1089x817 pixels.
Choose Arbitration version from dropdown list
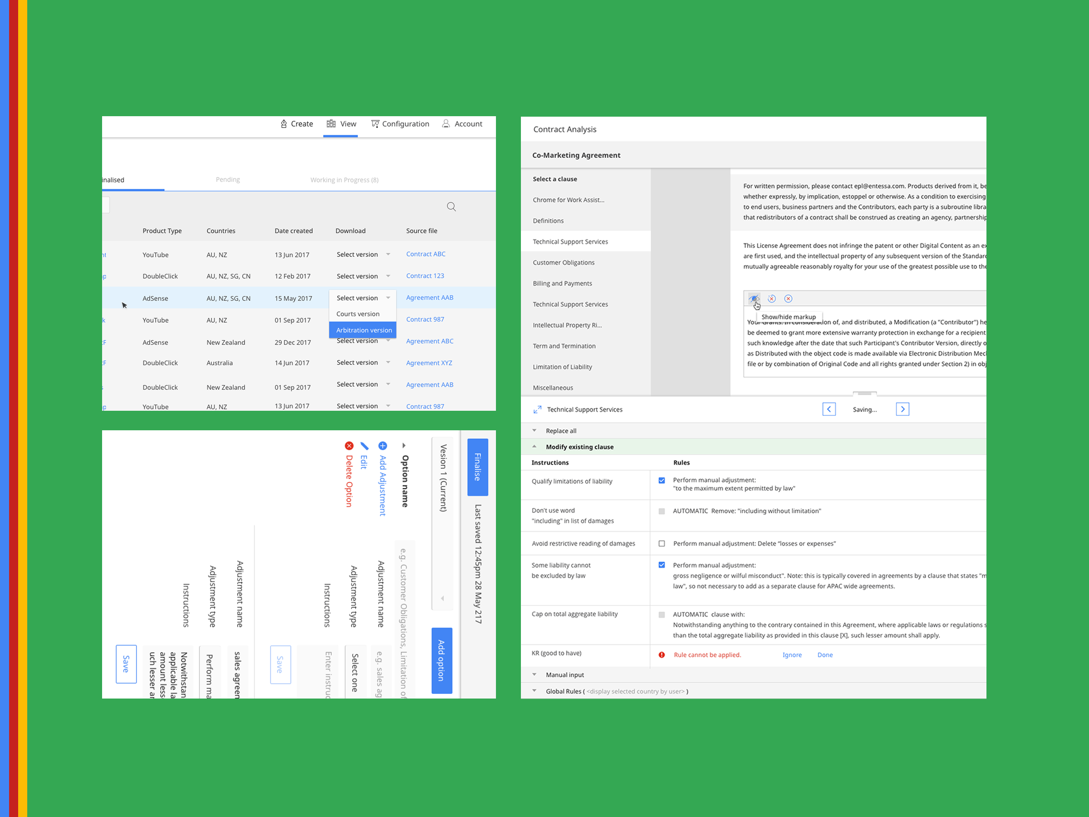[x=363, y=330]
